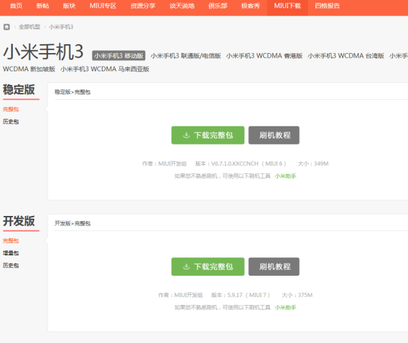This screenshot has width=408, height=343.
Task: Select 极客秀 in the nav bar
Action: pyautogui.click(x=250, y=5)
